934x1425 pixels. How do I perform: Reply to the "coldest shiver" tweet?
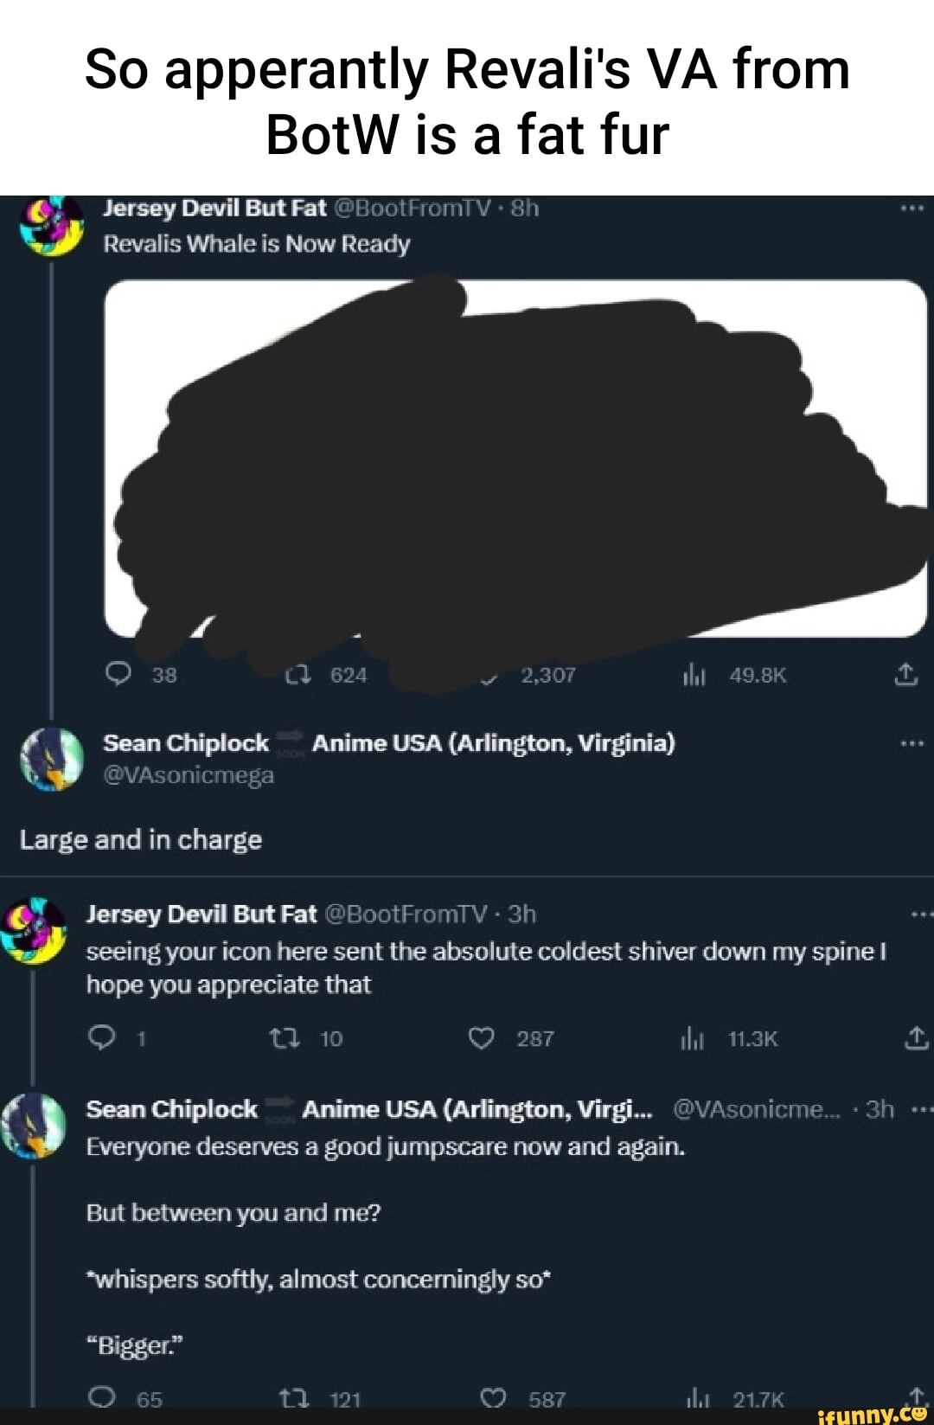[101, 1037]
